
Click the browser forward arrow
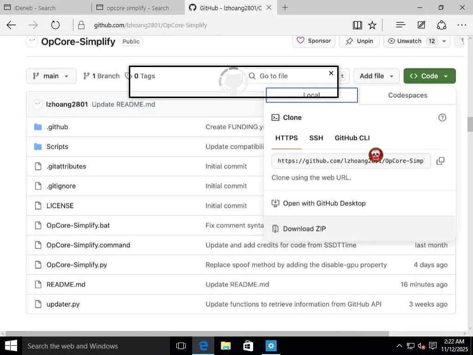[x=33, y=25]
